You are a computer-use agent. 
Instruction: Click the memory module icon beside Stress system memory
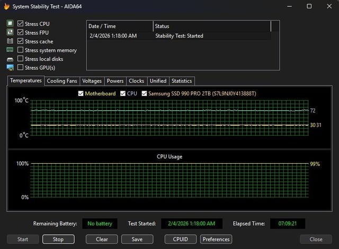[10, 50]
